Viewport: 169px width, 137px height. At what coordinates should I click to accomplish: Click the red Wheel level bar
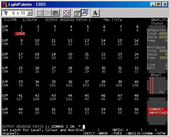pyautogui.click(x=151, y=85)
